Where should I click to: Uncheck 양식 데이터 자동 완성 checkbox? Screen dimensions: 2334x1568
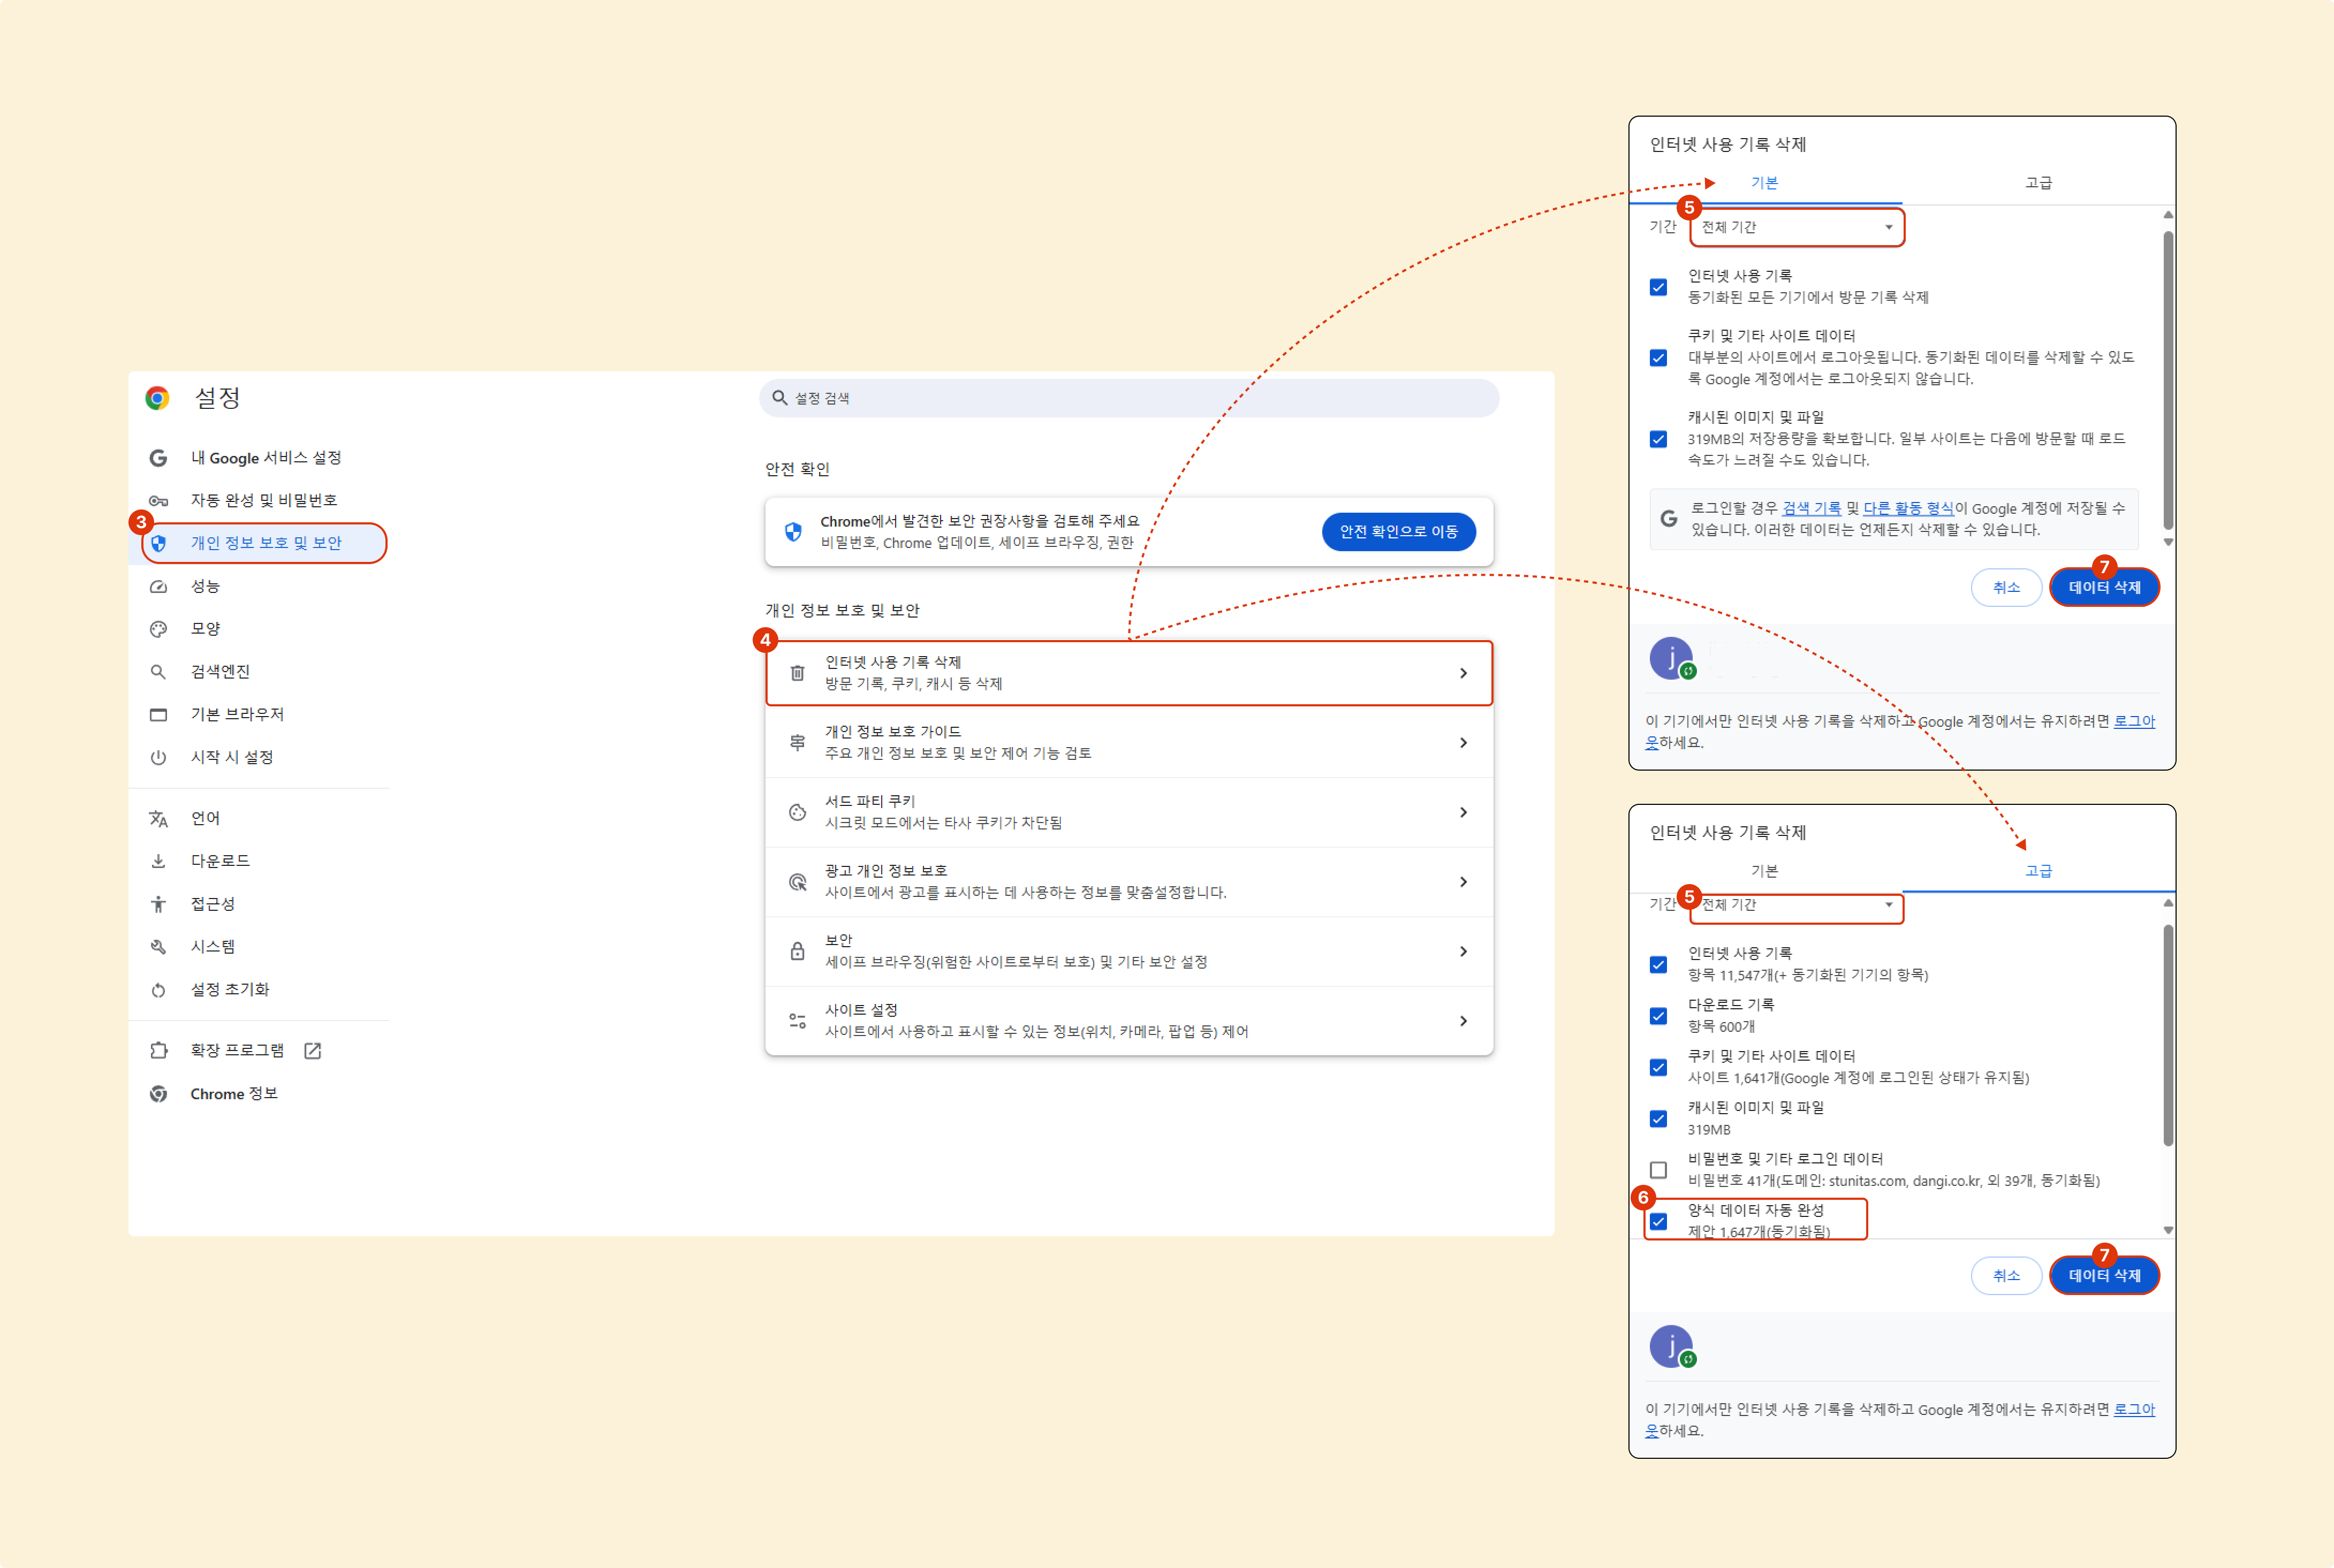(1658, 1221)
